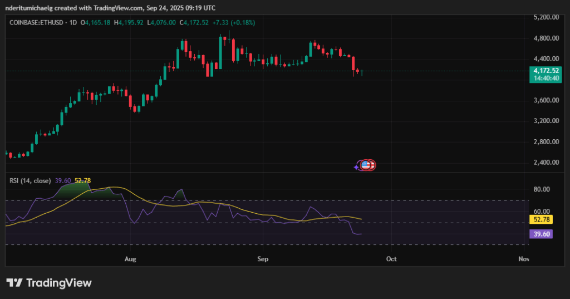
Task: Click the high value 4,195.92
Action: 131,23
